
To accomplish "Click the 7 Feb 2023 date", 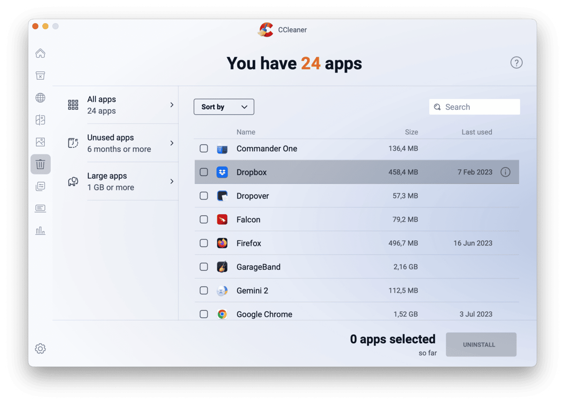I will click(475, 172).
